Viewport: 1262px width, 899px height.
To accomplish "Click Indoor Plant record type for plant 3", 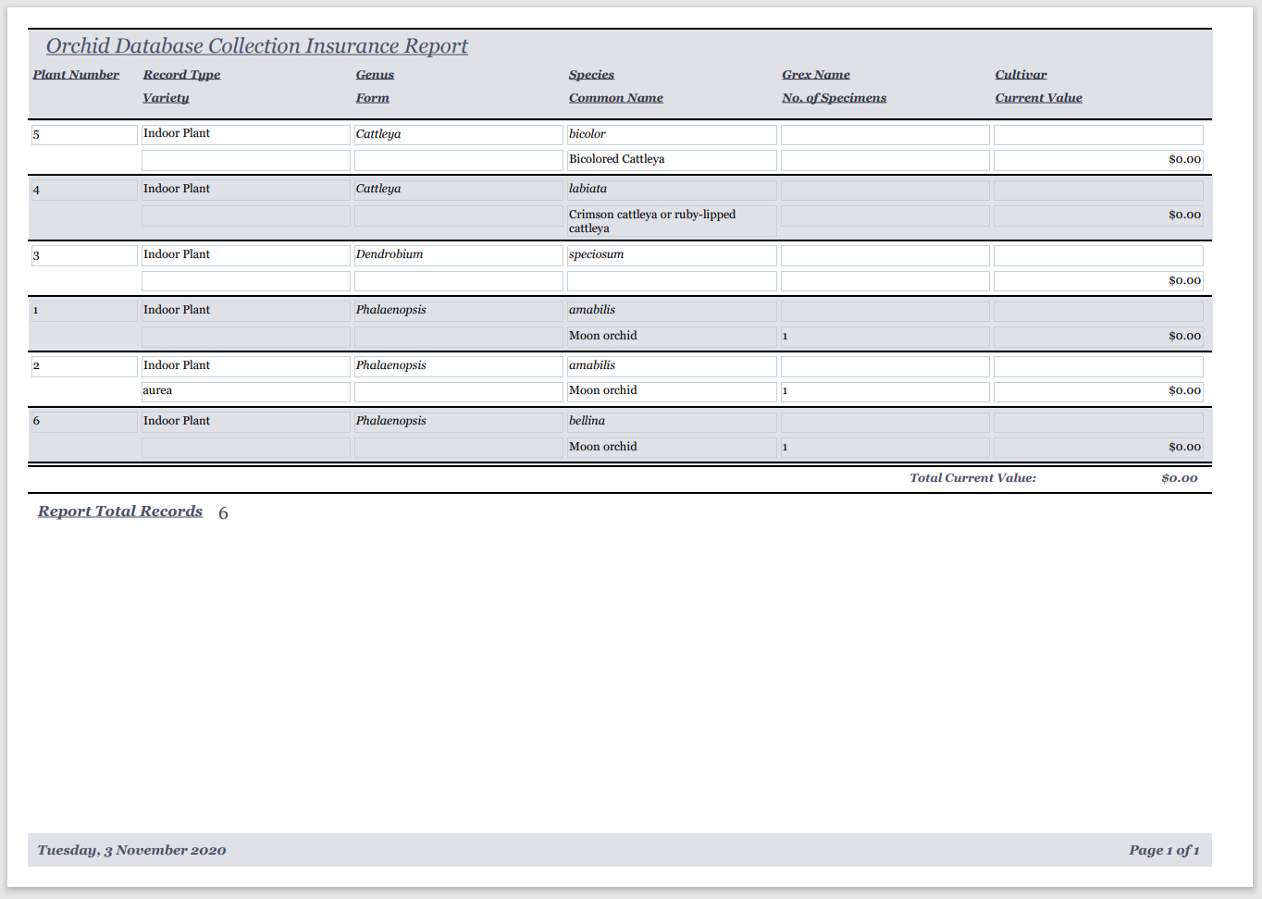I will (246, 256).
